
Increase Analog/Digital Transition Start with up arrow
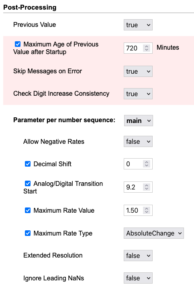coord(147,185)
